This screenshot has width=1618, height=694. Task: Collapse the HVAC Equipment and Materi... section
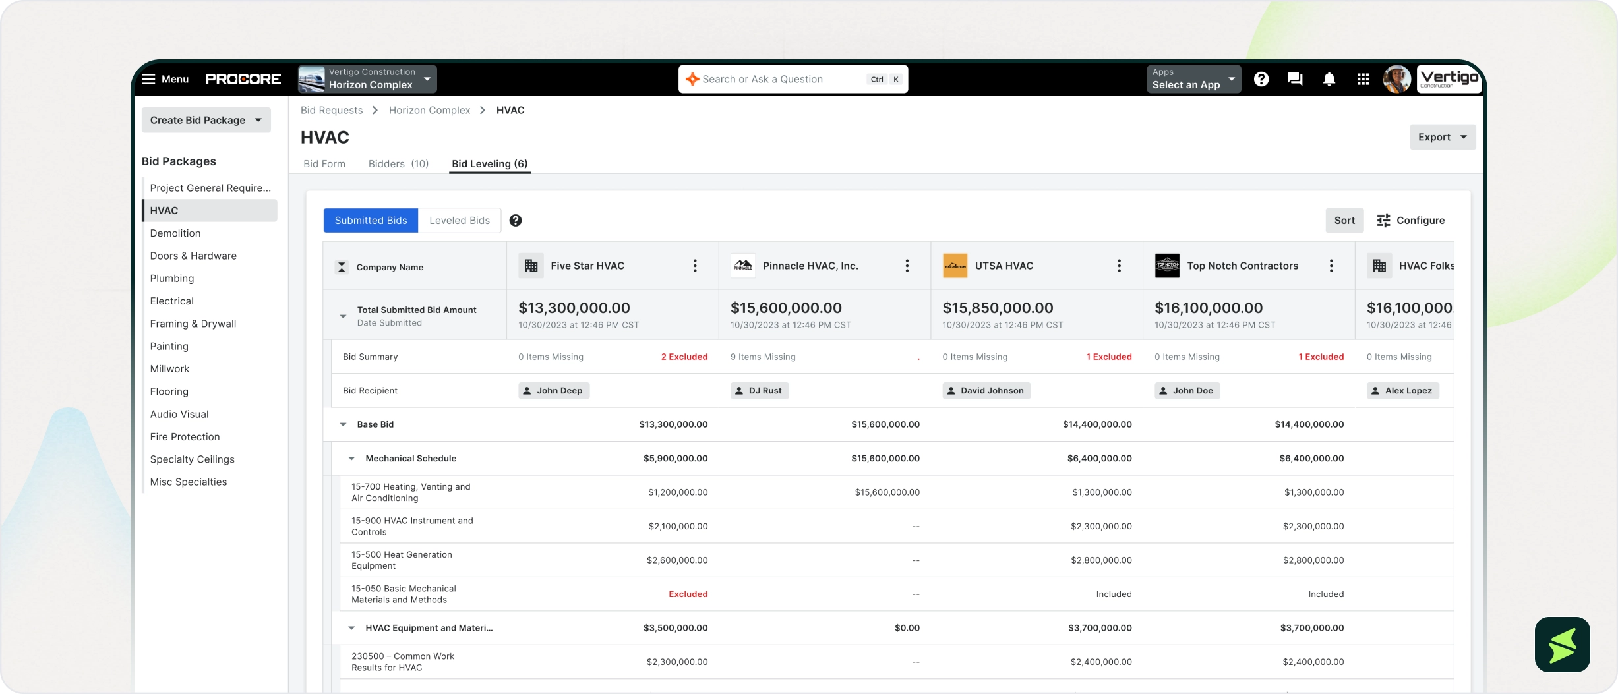tap(351, 628)
